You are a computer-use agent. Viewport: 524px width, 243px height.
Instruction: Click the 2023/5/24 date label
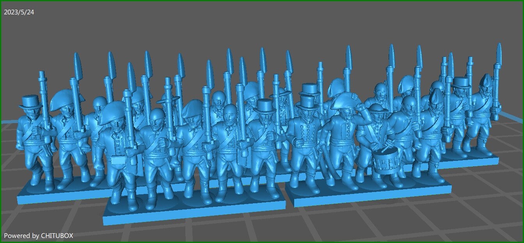(x=18, y=12)
